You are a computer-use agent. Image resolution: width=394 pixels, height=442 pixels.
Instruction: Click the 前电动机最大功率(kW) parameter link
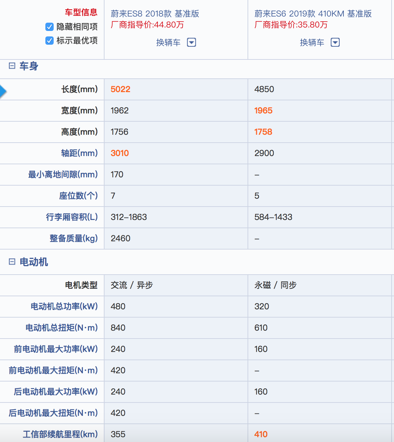coord(56,349)
